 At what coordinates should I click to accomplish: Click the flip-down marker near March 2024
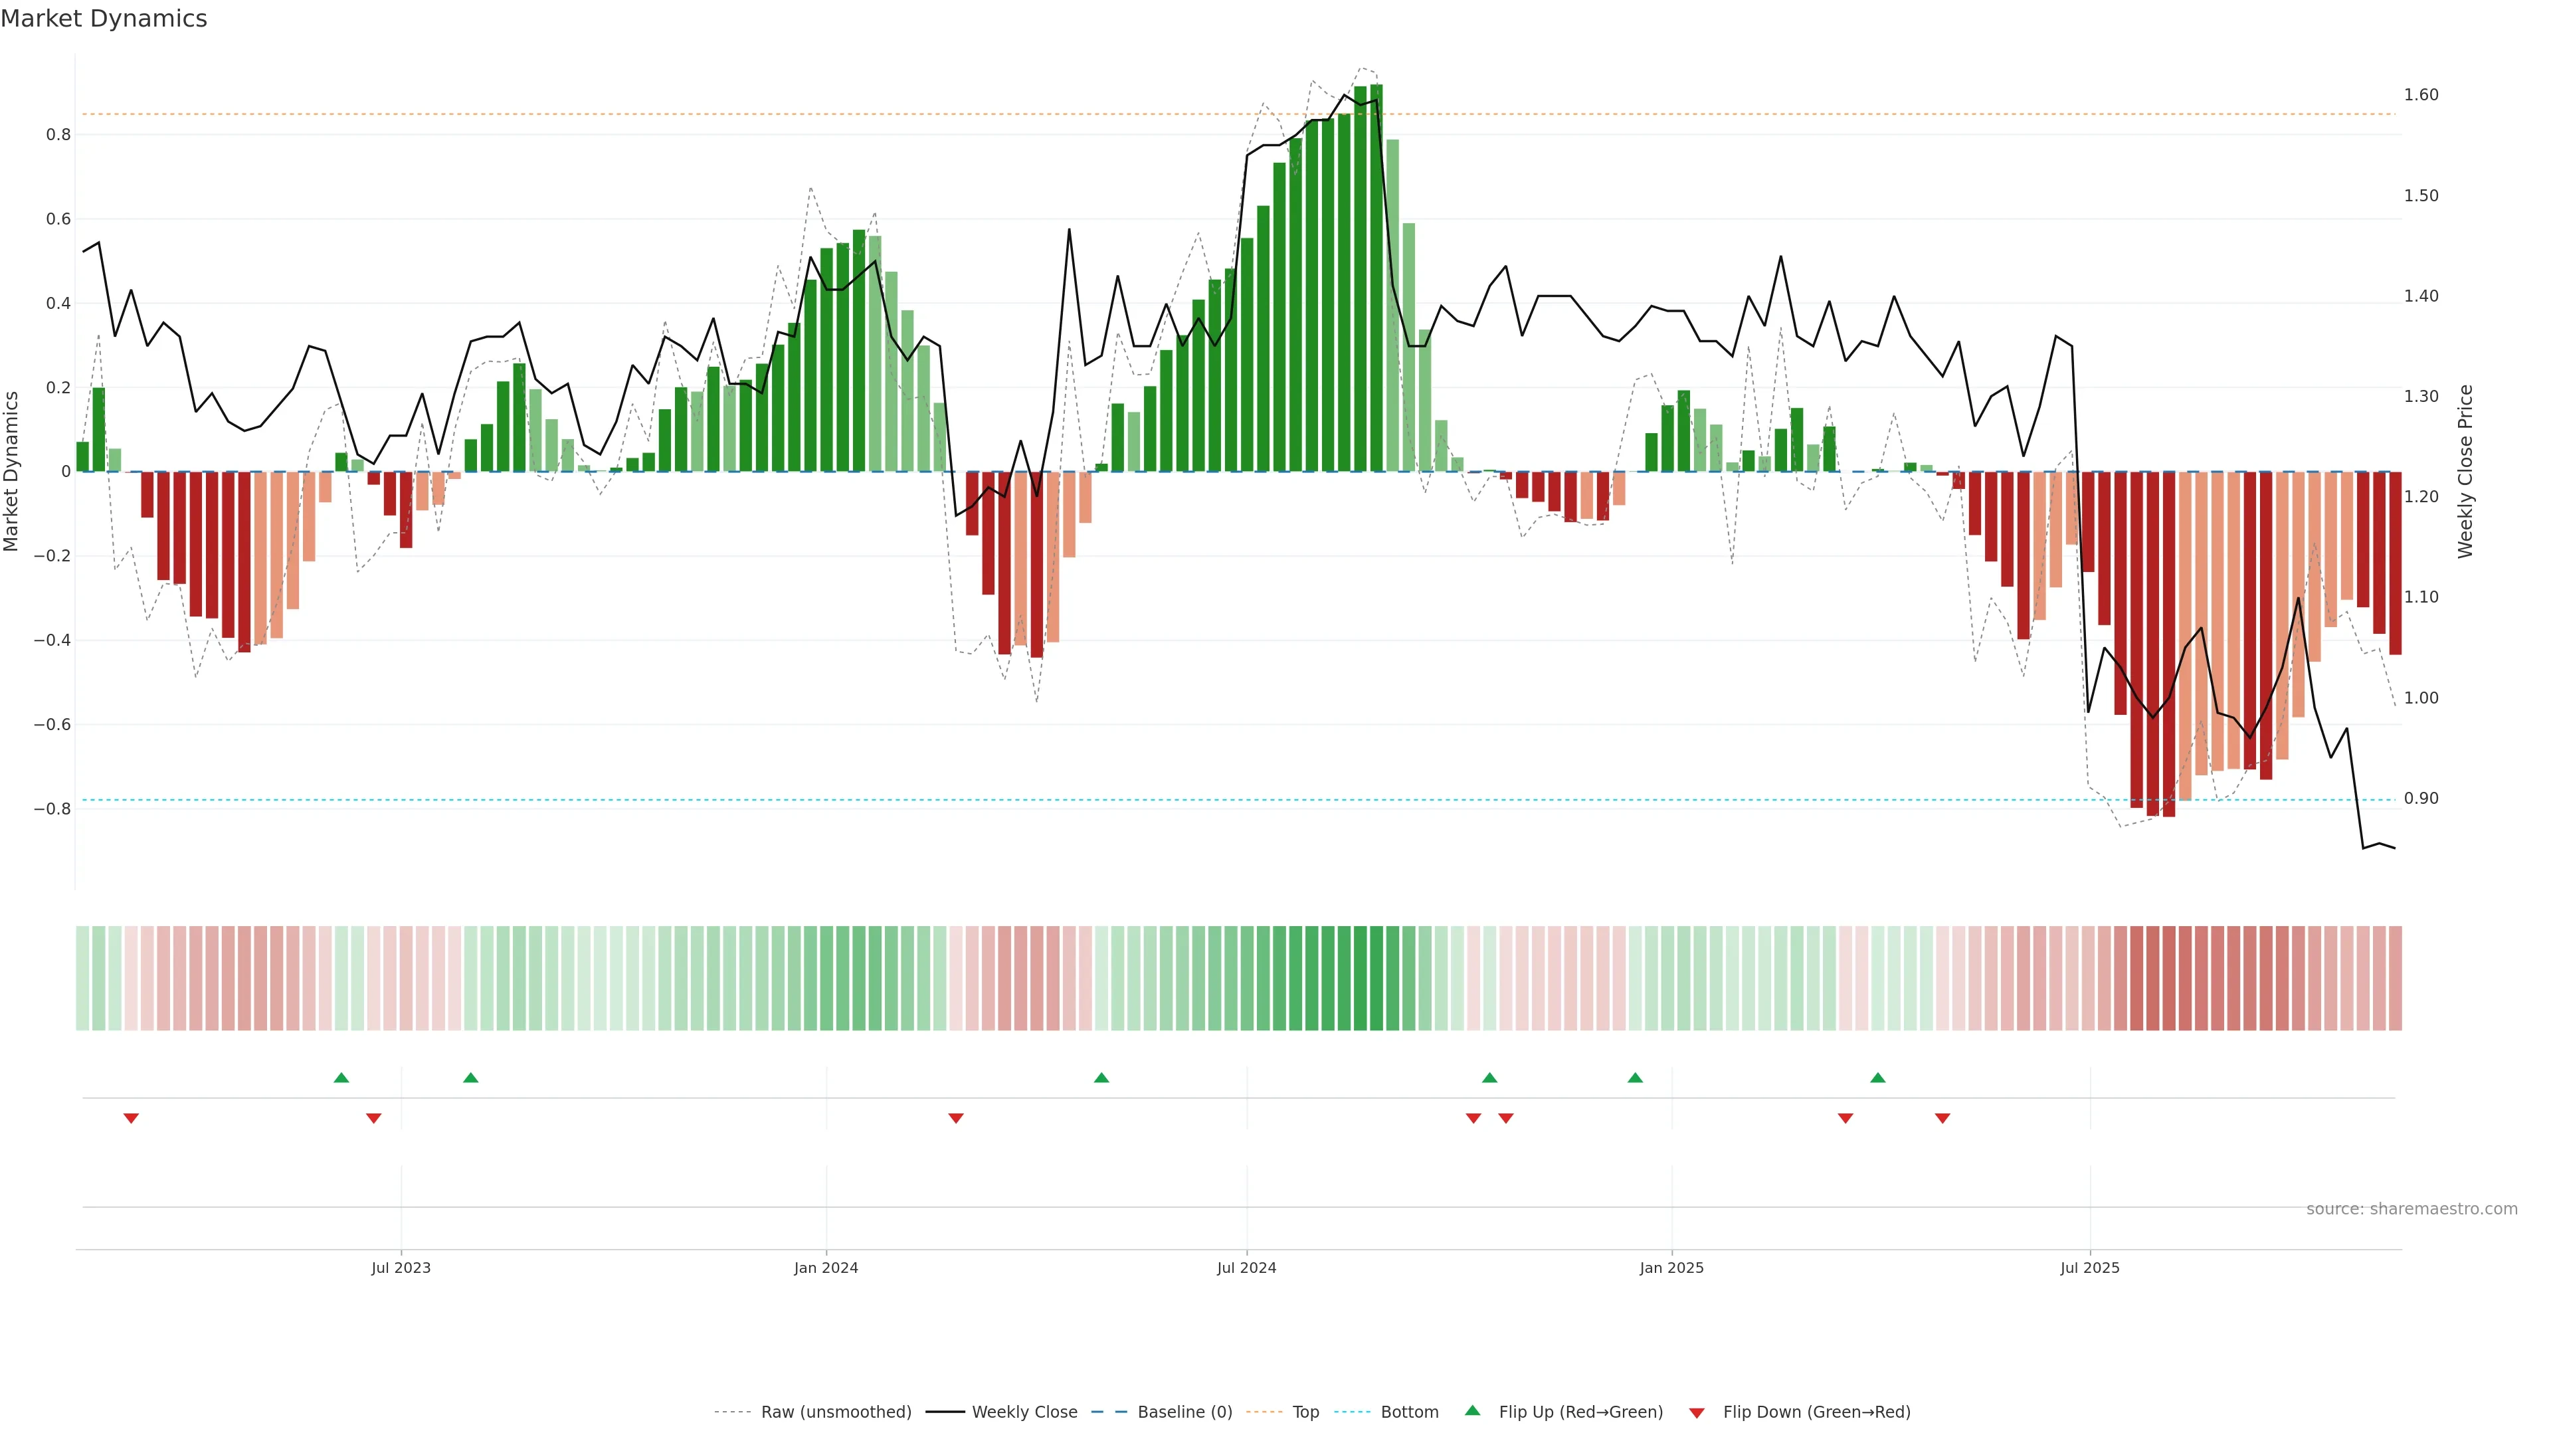coord(956,1118)
